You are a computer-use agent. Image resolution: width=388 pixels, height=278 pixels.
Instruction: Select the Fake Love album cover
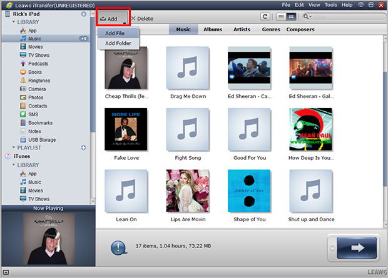click(126, 129)
